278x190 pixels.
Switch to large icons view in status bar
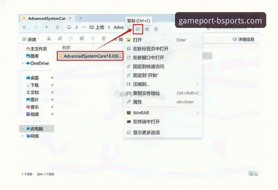click(x=256, y=174)
